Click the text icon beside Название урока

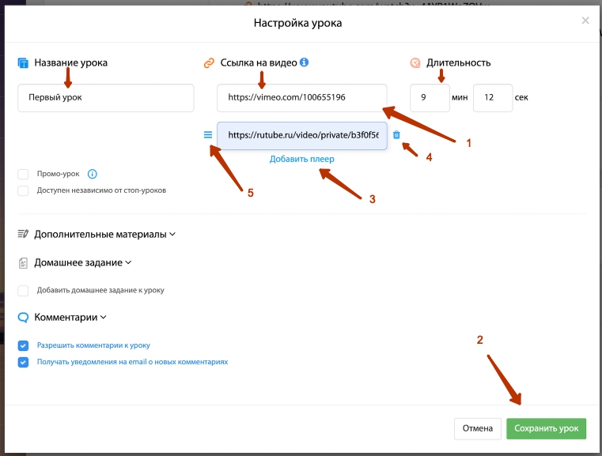[x=23, y=63]
